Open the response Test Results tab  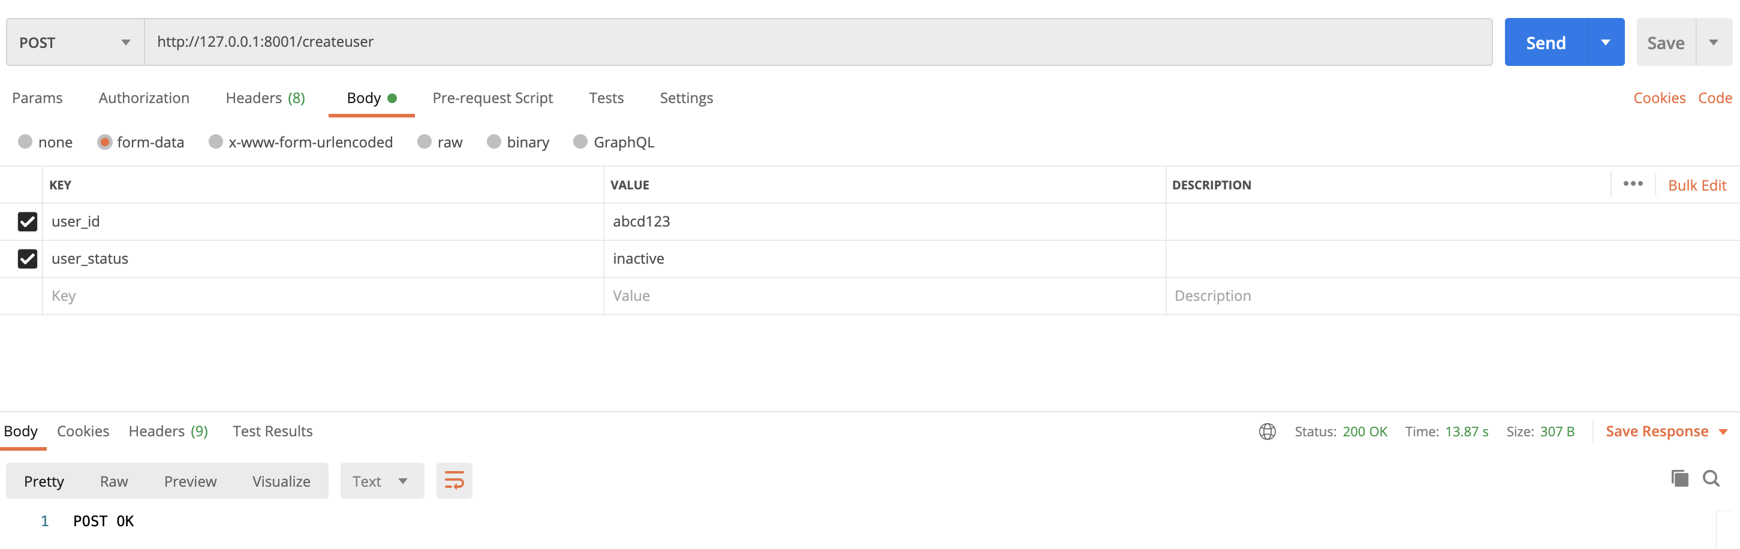click(272, 432)
